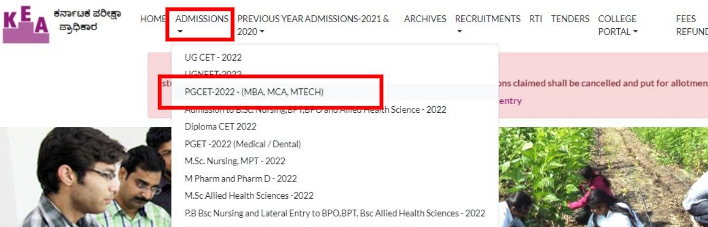
Task: Click the KEA logo icon
Action: 26,24
